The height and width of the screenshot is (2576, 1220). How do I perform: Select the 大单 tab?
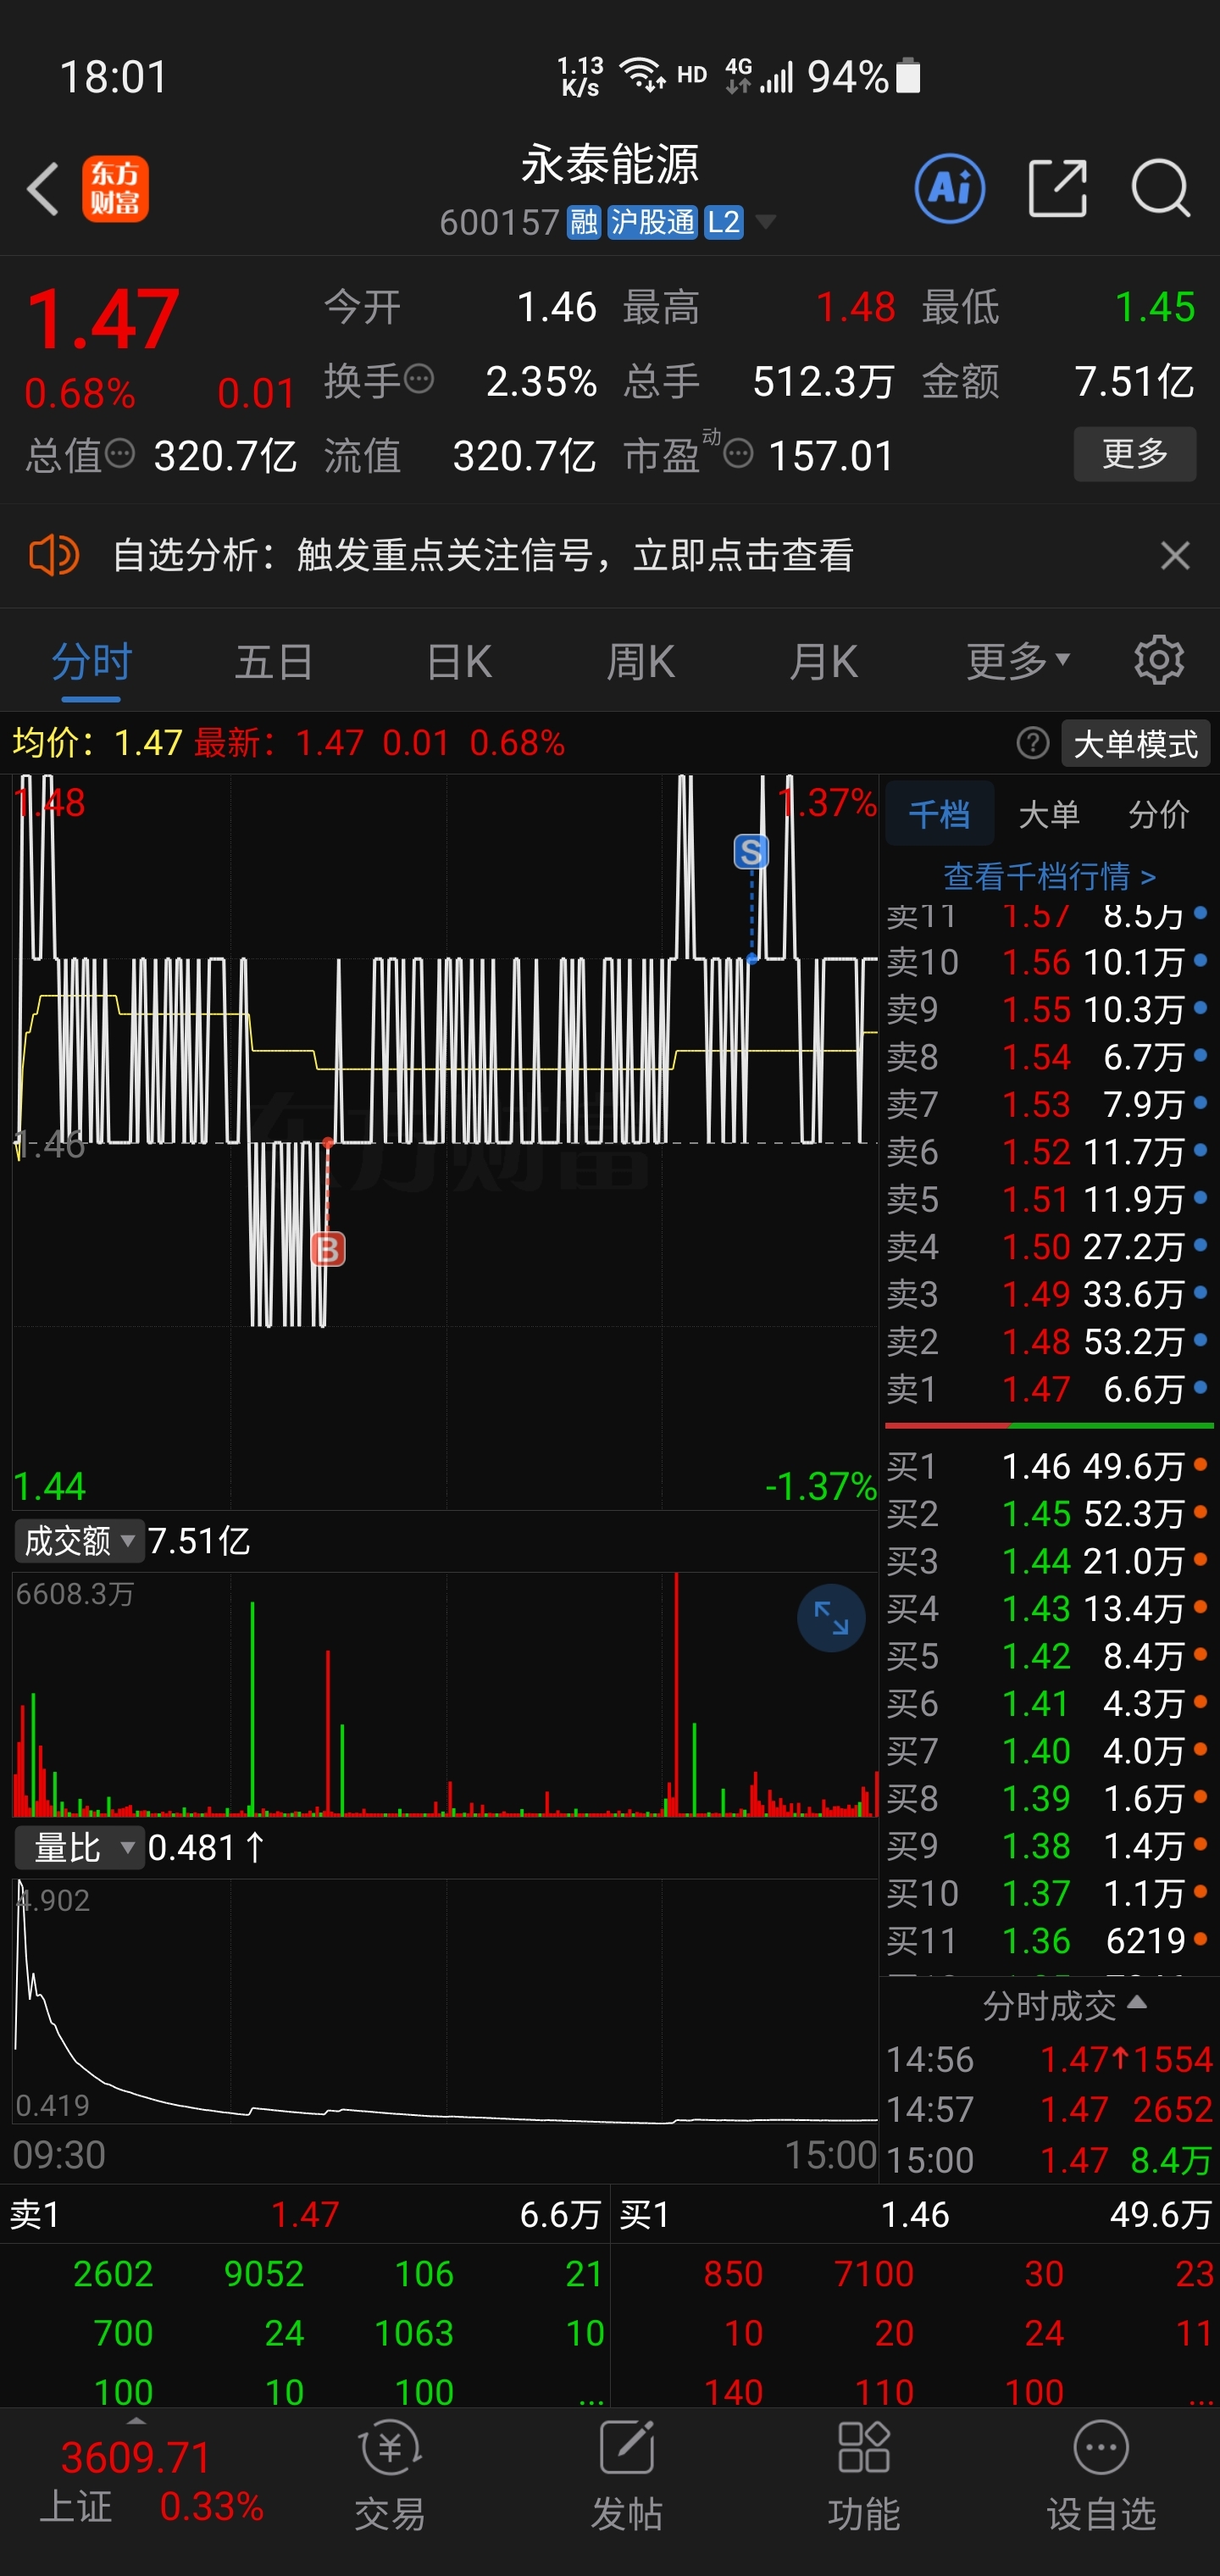[x=1049, y=814]
